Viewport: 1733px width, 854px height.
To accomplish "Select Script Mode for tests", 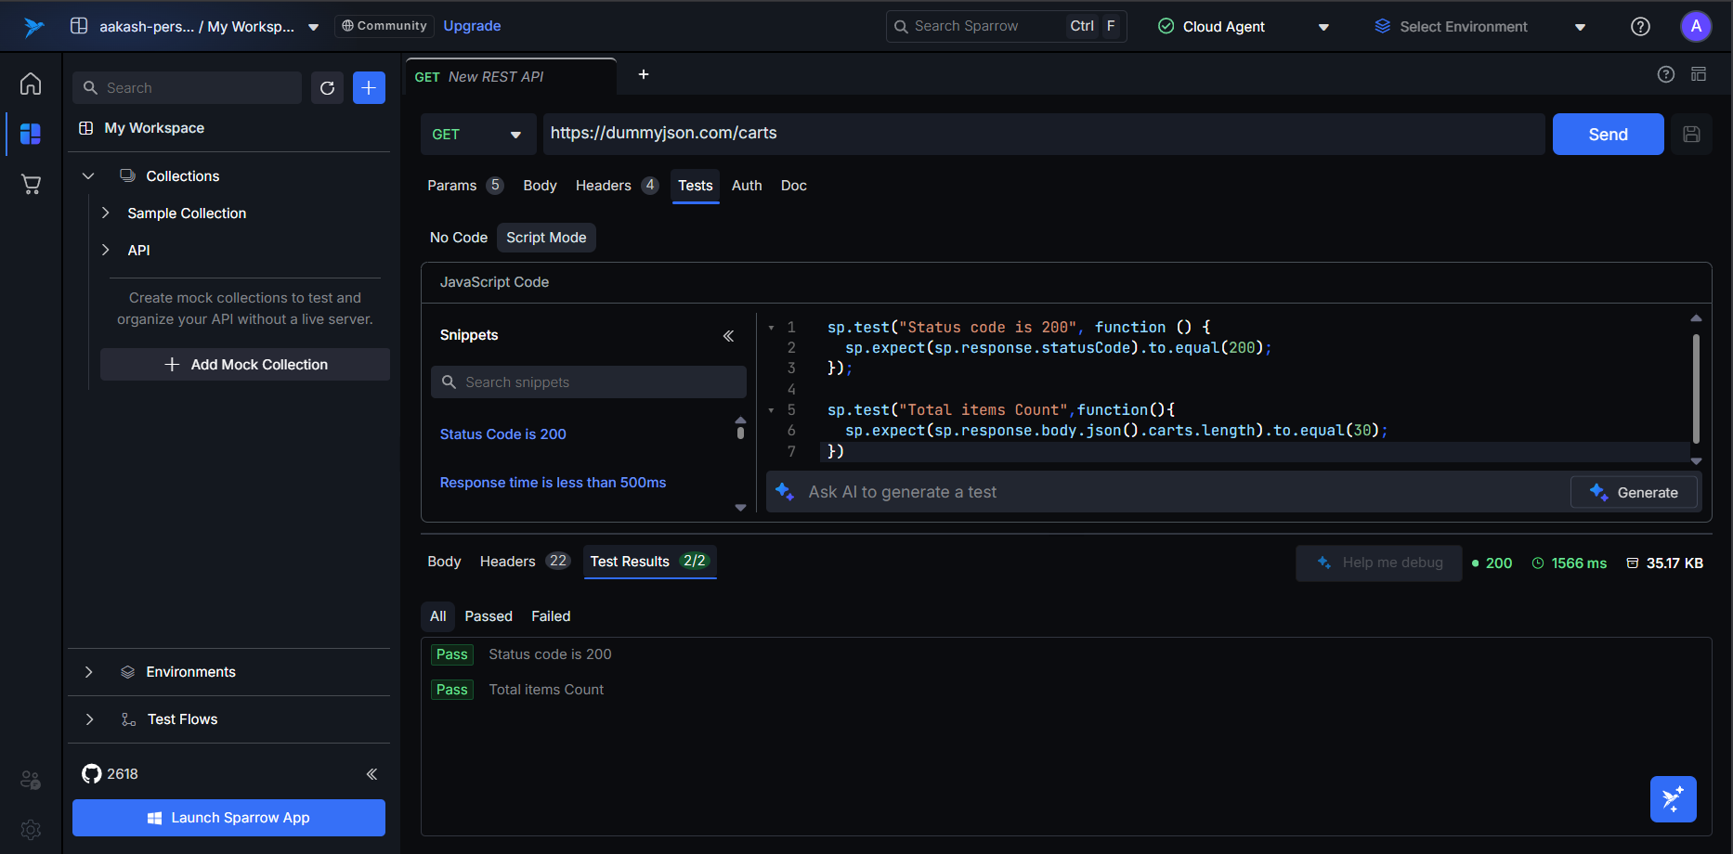I will point(546,238).
